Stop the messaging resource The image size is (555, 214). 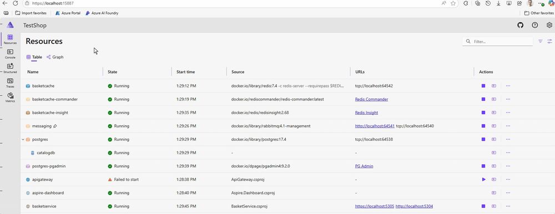click(483, 126)
